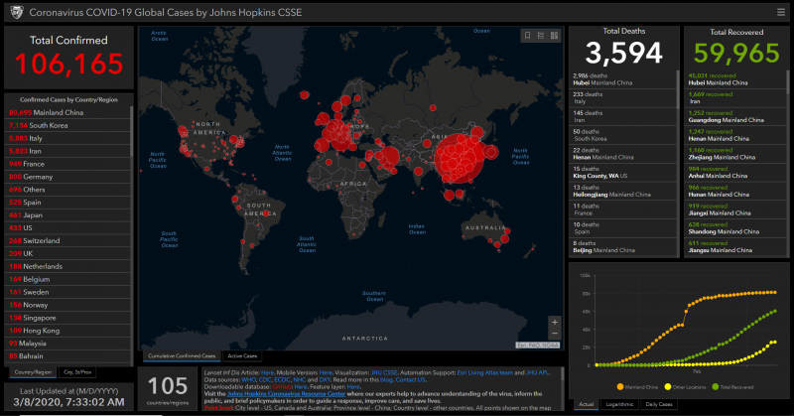The image size is (794, 416).
Task: Select the Cumulative Confirmed Cases tab
Action: click(182, 356)
